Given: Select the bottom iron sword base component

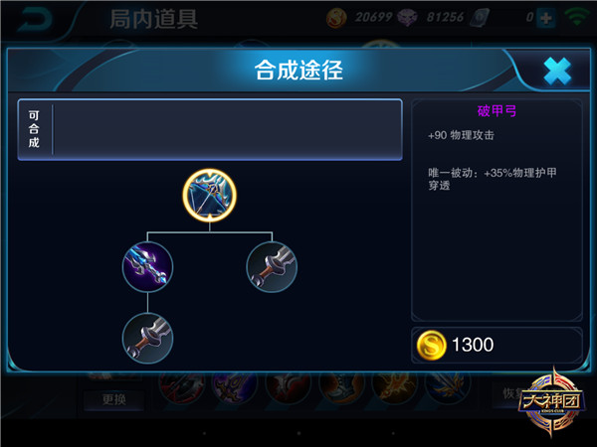Looking at the screenshot, I should click(147, 339).
